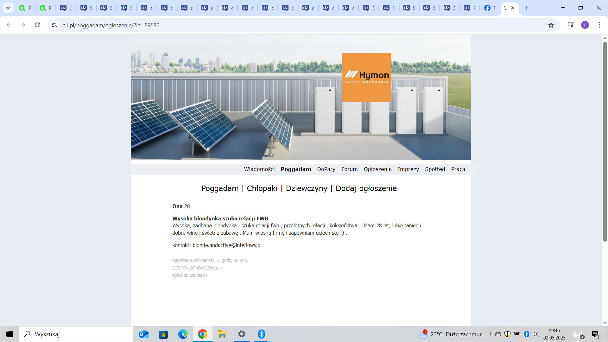Reload the page with the refresh icon
Image resolution: width=608 pixels, height=342 pixels.
pos(37,25)
